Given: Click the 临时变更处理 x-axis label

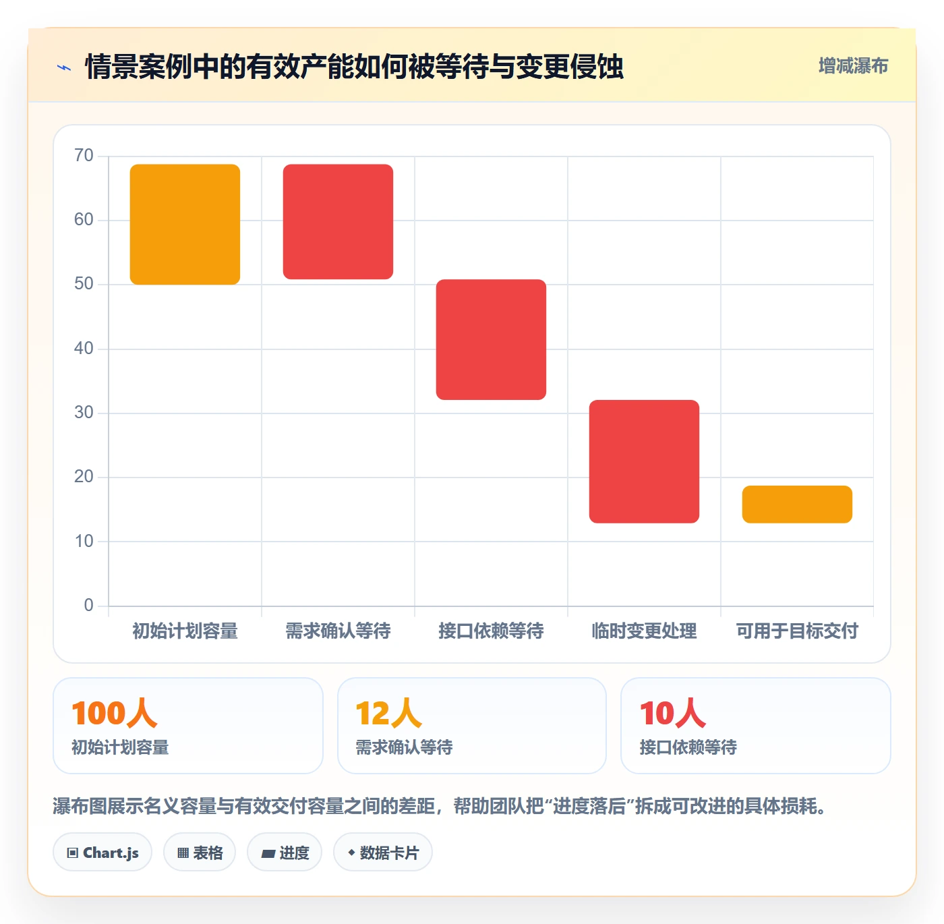Looking at the screenshot, I should [644, 631].
